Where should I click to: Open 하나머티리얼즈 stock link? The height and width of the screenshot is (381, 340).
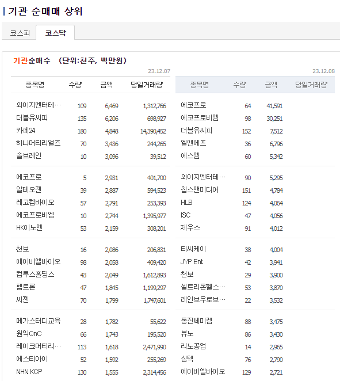pos(38,143)
